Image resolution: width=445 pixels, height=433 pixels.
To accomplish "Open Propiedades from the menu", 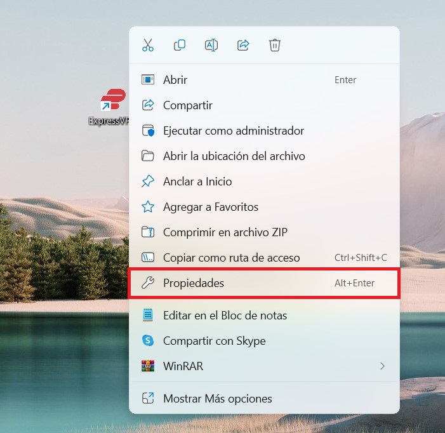I will pyautogui.click(x=264, y=283).
